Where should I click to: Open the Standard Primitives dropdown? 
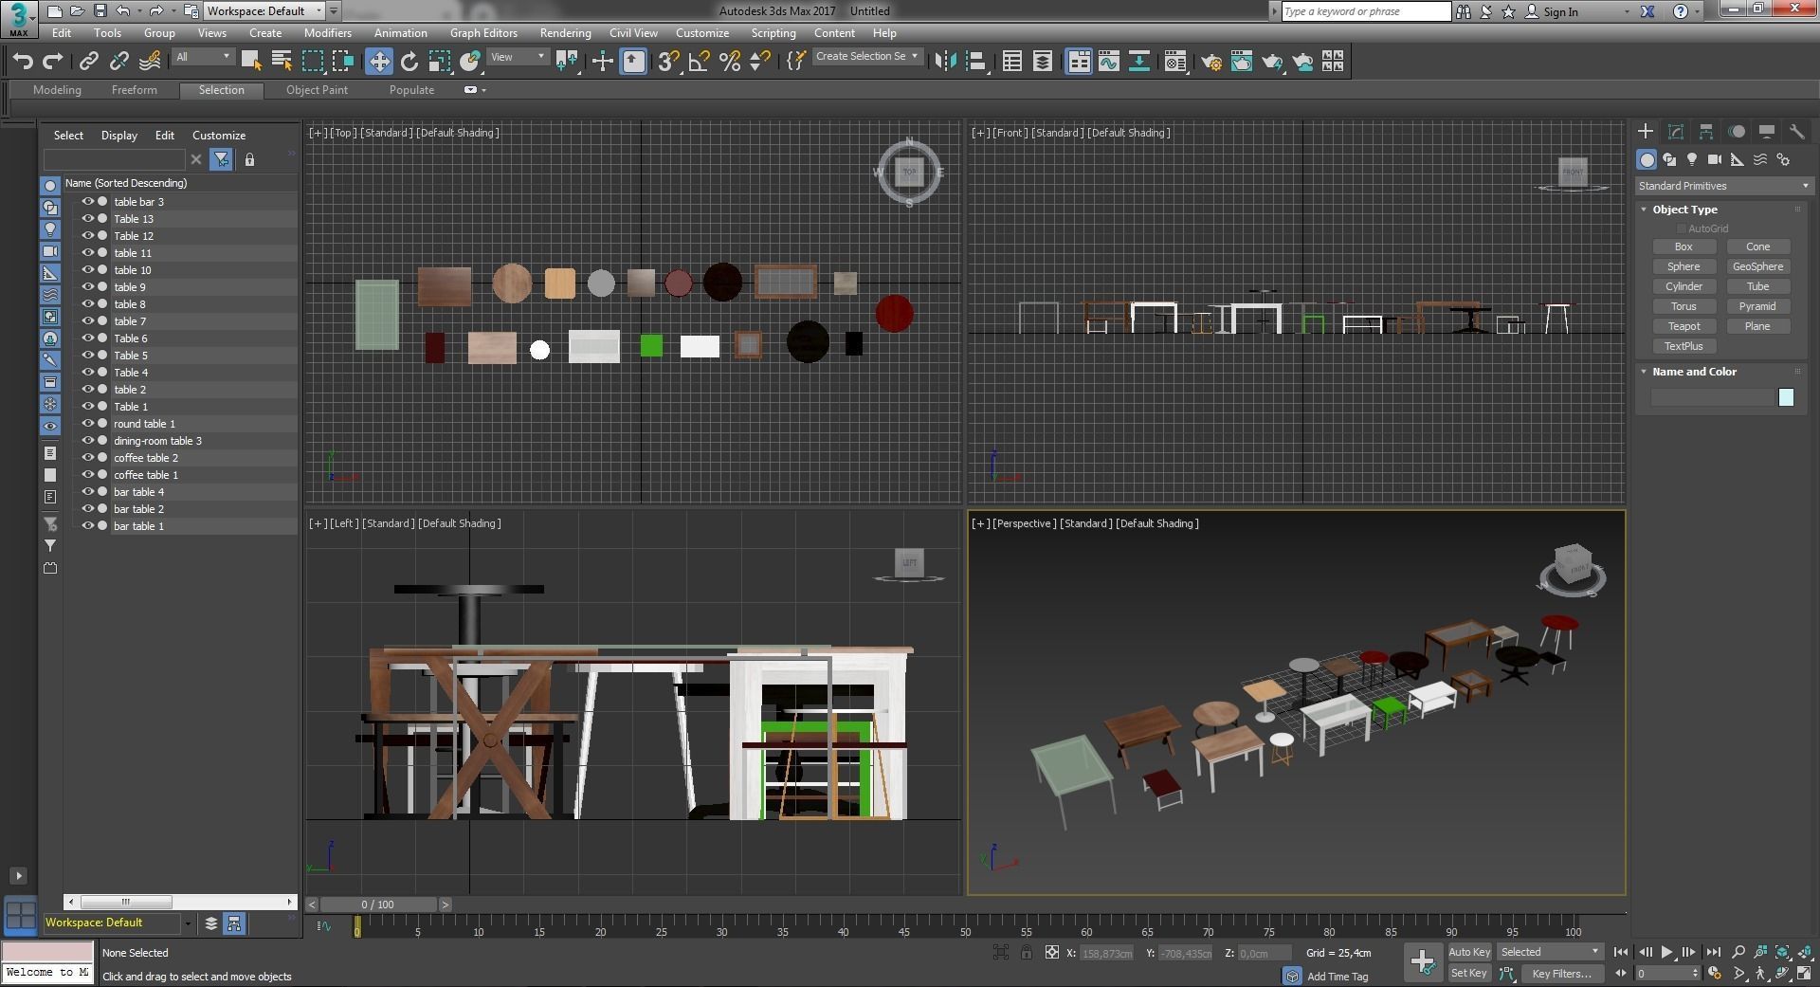1723,186
